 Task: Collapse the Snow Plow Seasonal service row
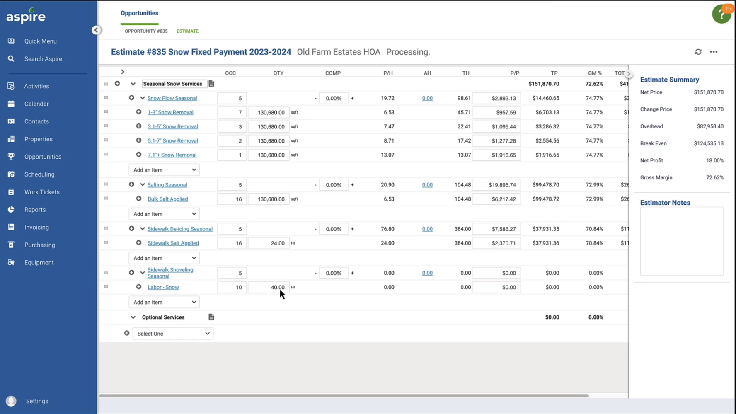click(x=143, y=98)
